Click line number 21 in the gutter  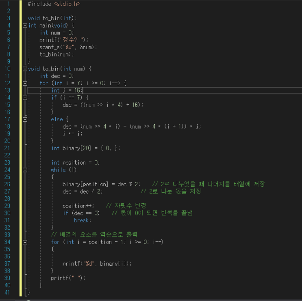click(x=7, y=148)
